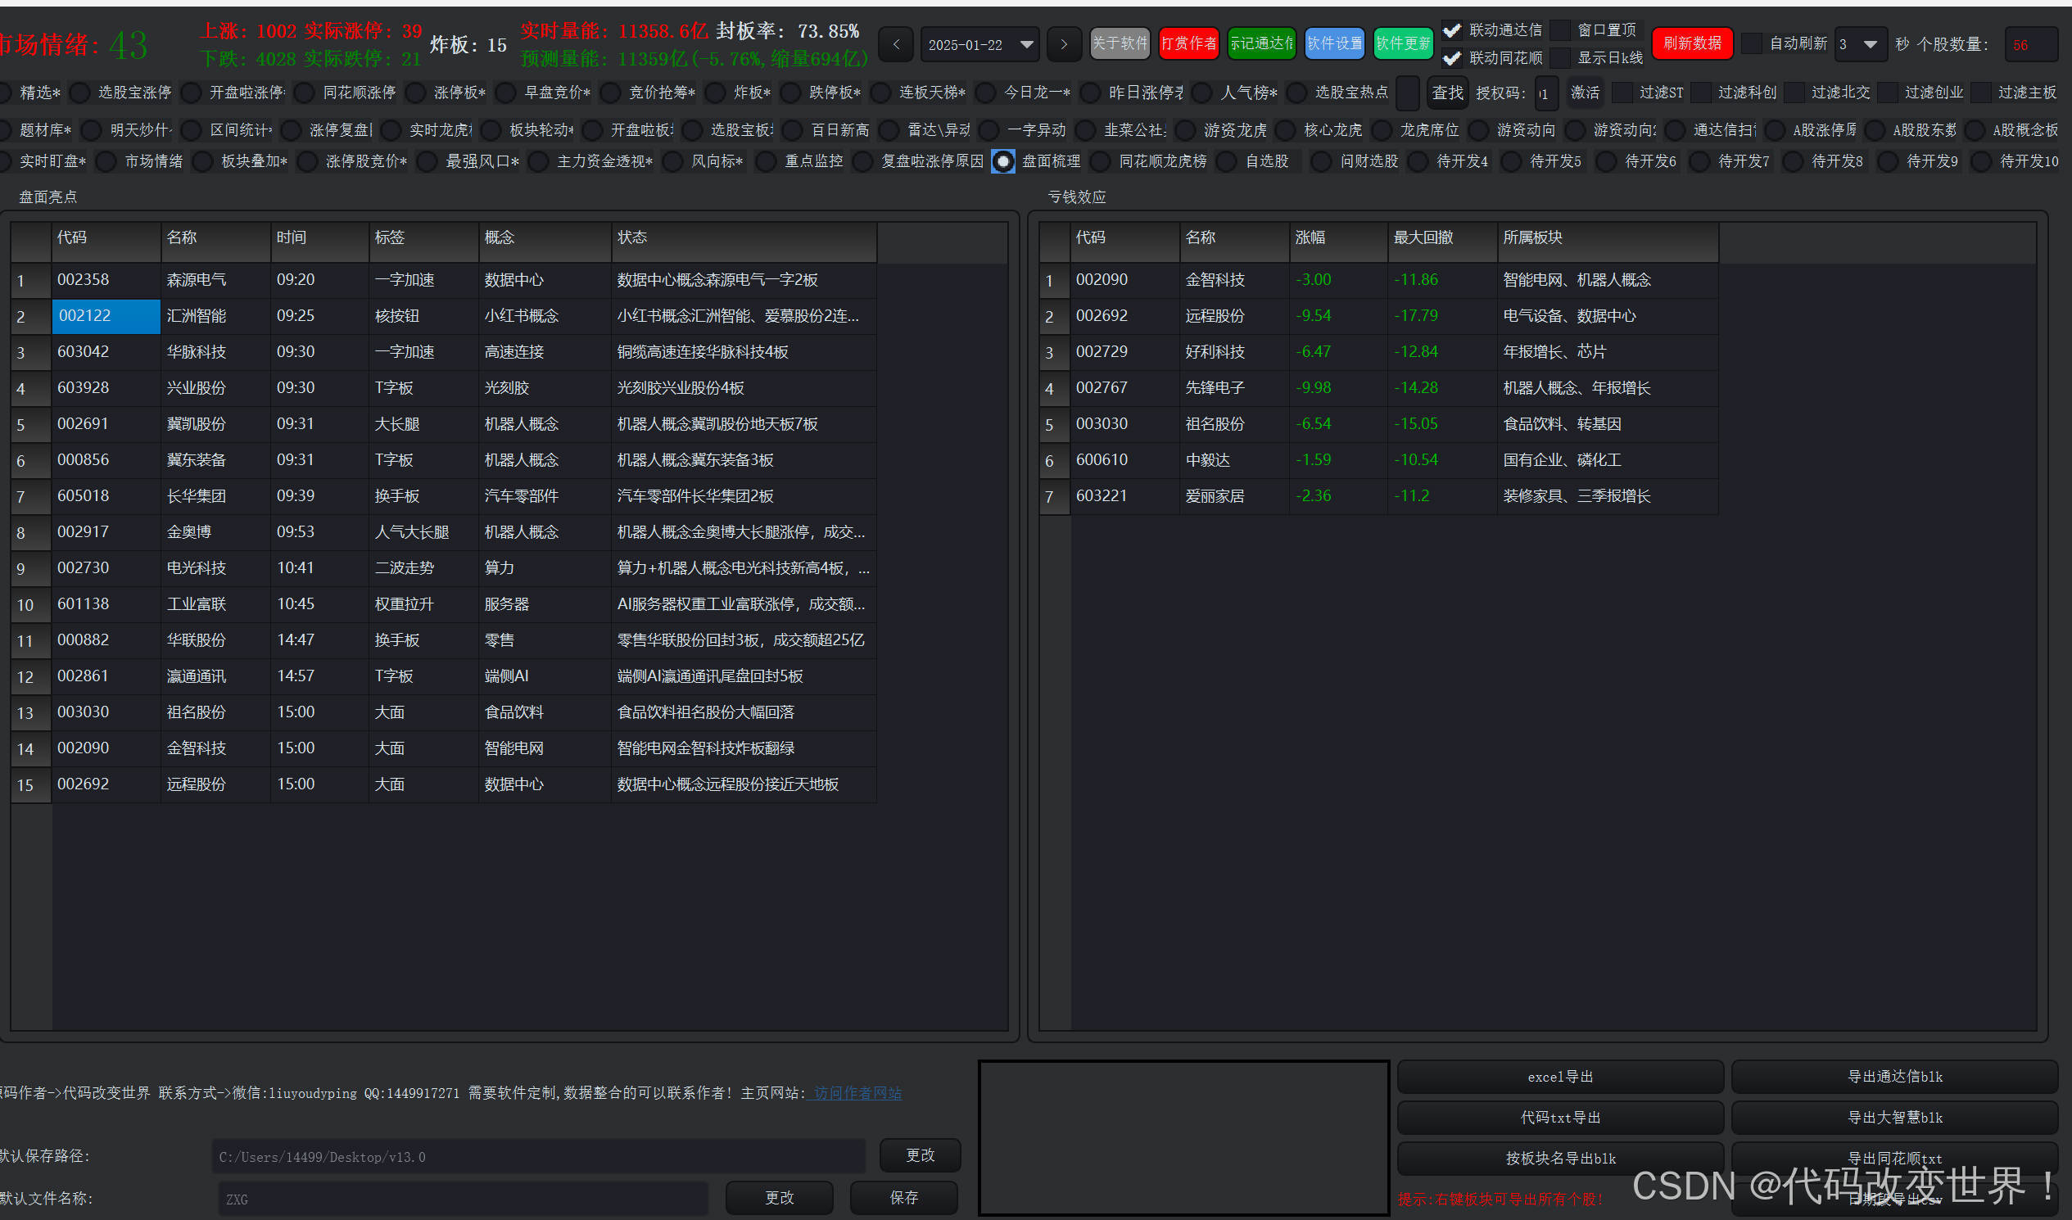
Task: Go to next date with right arrow
Action: pyautogui.click(x=1063, y=44)
